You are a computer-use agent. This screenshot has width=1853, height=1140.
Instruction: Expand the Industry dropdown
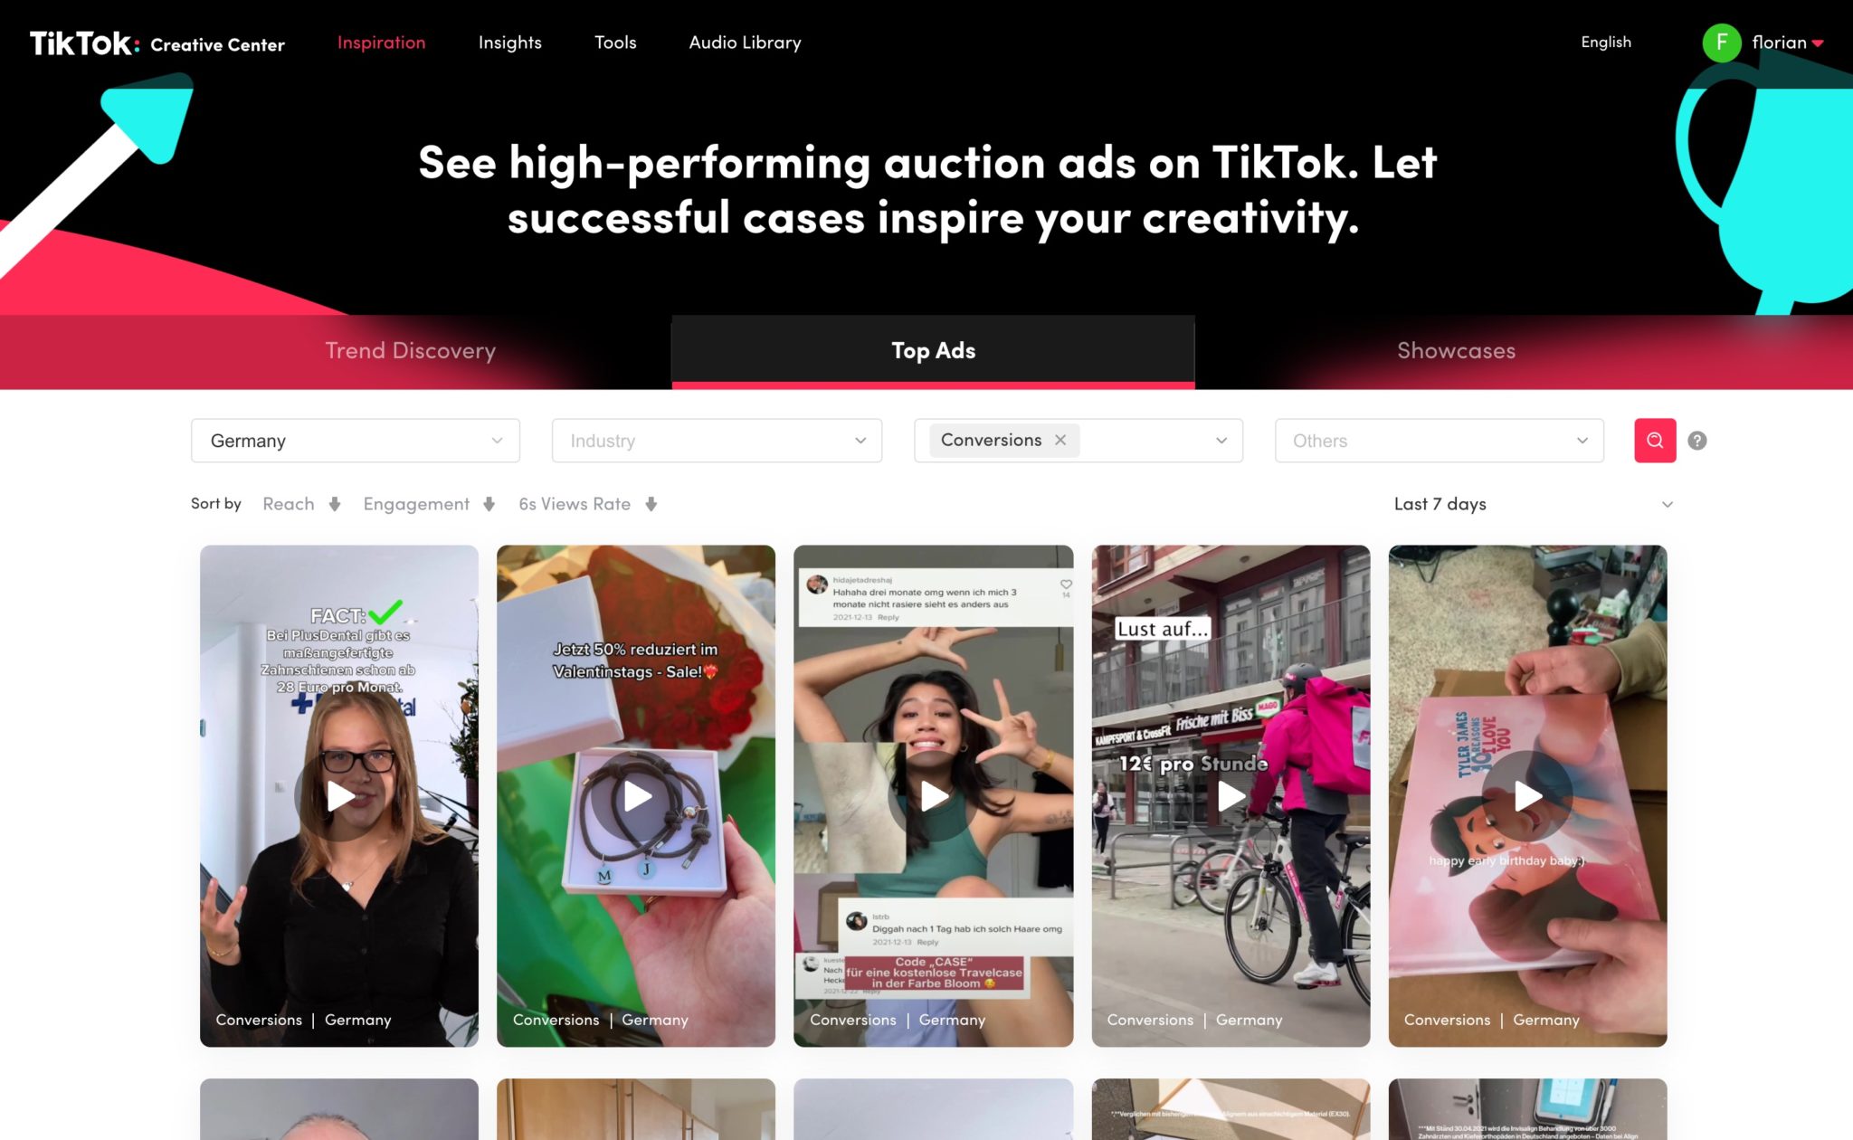tap(717, 441)
